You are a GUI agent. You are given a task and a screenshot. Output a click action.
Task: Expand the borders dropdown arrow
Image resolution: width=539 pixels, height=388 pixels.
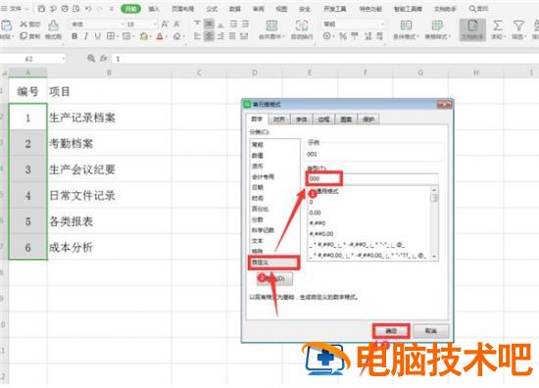pyautogui.click(x=117, y=36)
